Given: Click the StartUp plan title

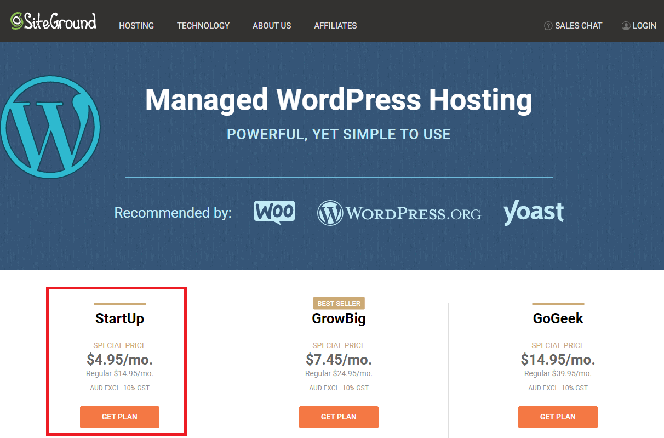Looking at the screenshot, I should 119,318.
